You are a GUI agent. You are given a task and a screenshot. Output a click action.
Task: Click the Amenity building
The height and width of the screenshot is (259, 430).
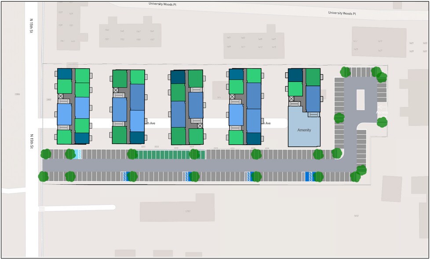[x=304, y=130]
